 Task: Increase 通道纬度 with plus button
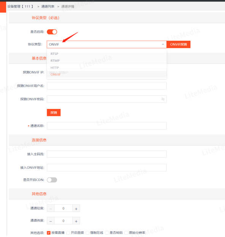pos(76,221)
